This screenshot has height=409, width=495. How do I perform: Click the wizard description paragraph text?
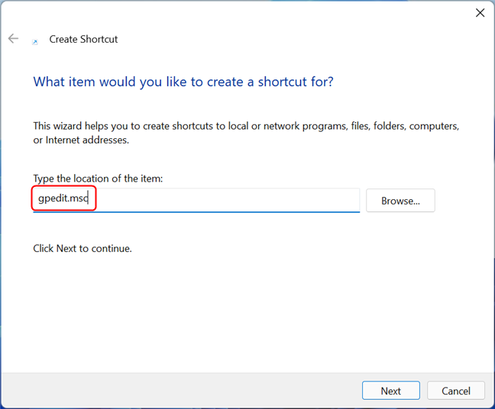[x=246, y=133]
